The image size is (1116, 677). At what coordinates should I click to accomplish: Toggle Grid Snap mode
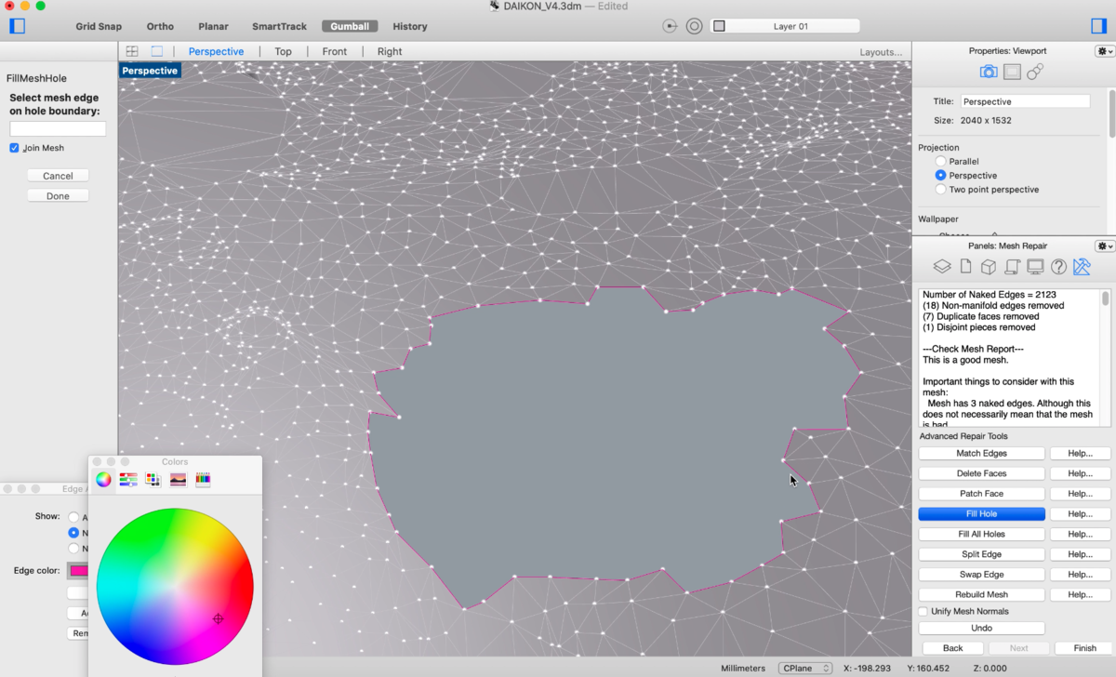(x=99, y=26)
